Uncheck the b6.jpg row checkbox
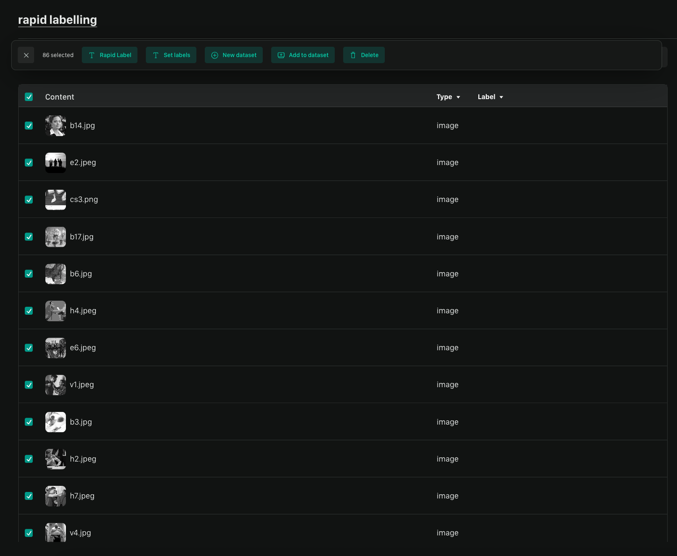 29,274
